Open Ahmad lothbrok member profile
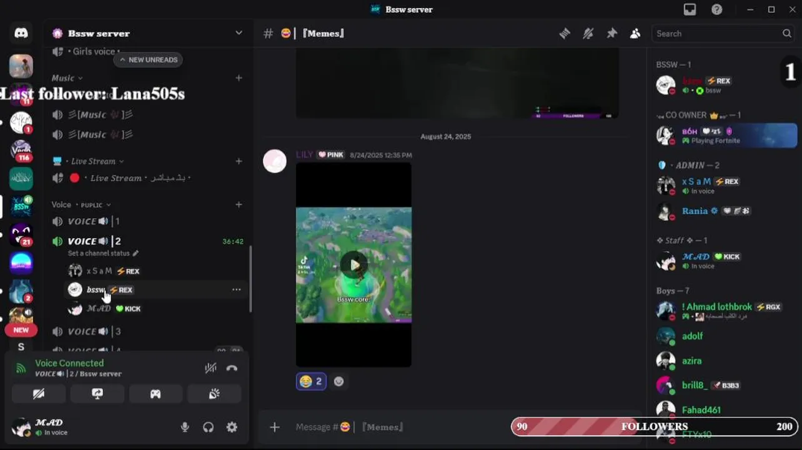Image resolution: width=802 pixels, height=450 pixels. pos(726,311)
